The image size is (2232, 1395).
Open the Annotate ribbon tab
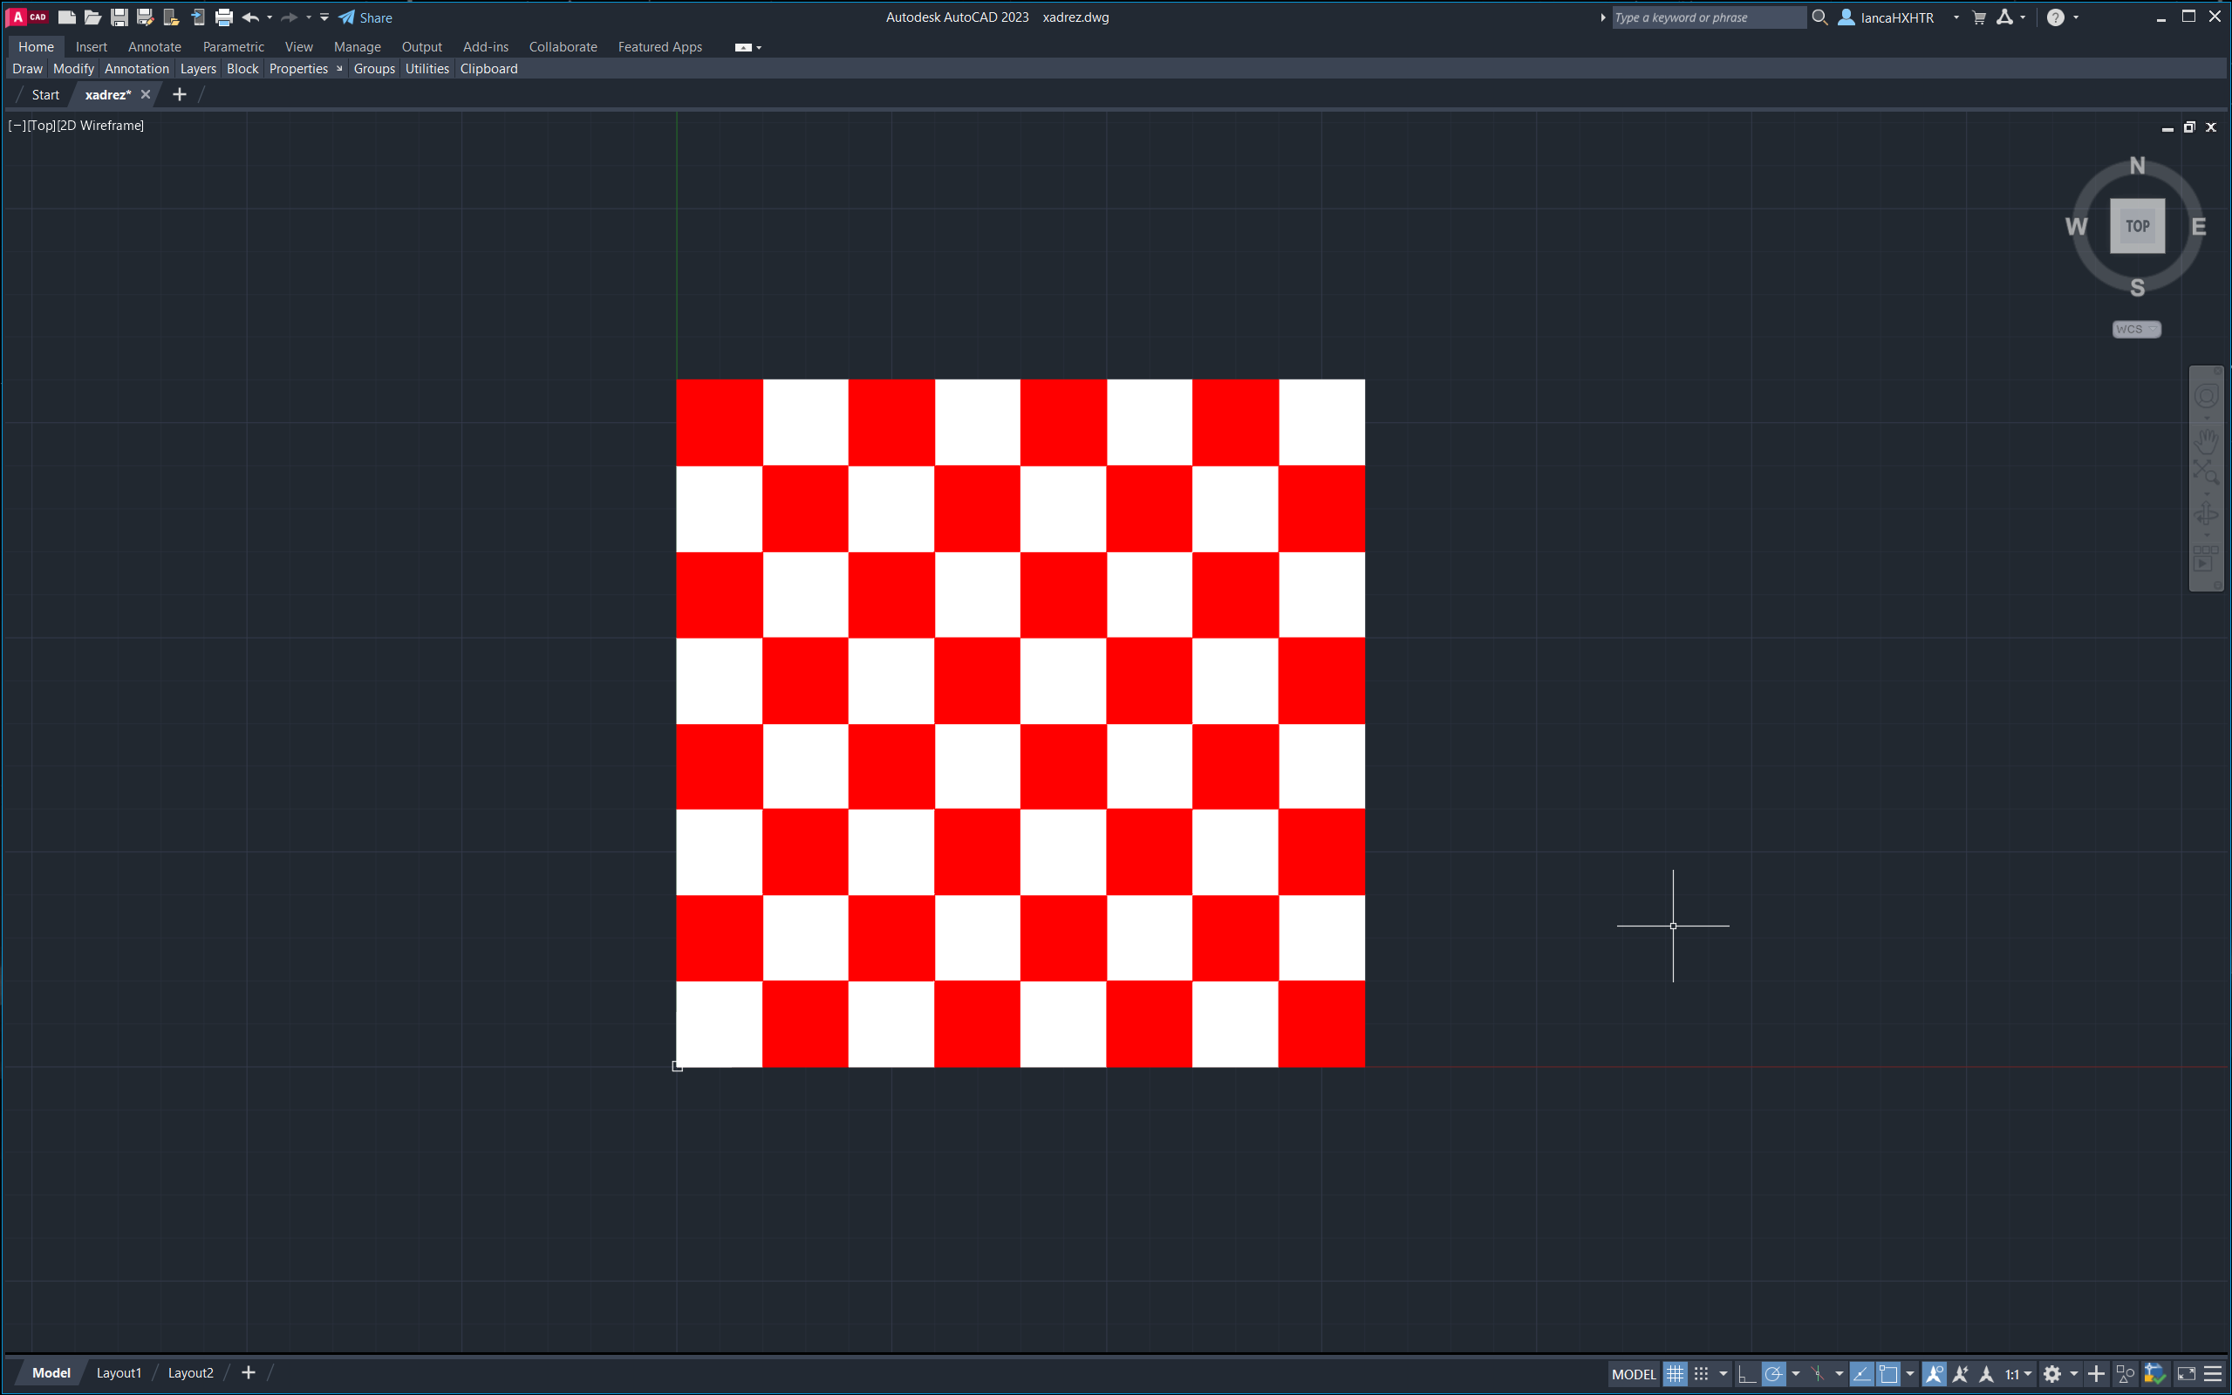click(154, 47)
